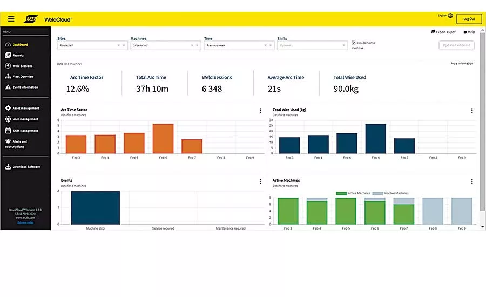
Task: Expand the Time dropdown arrow
Action: (x=271, y=45)
